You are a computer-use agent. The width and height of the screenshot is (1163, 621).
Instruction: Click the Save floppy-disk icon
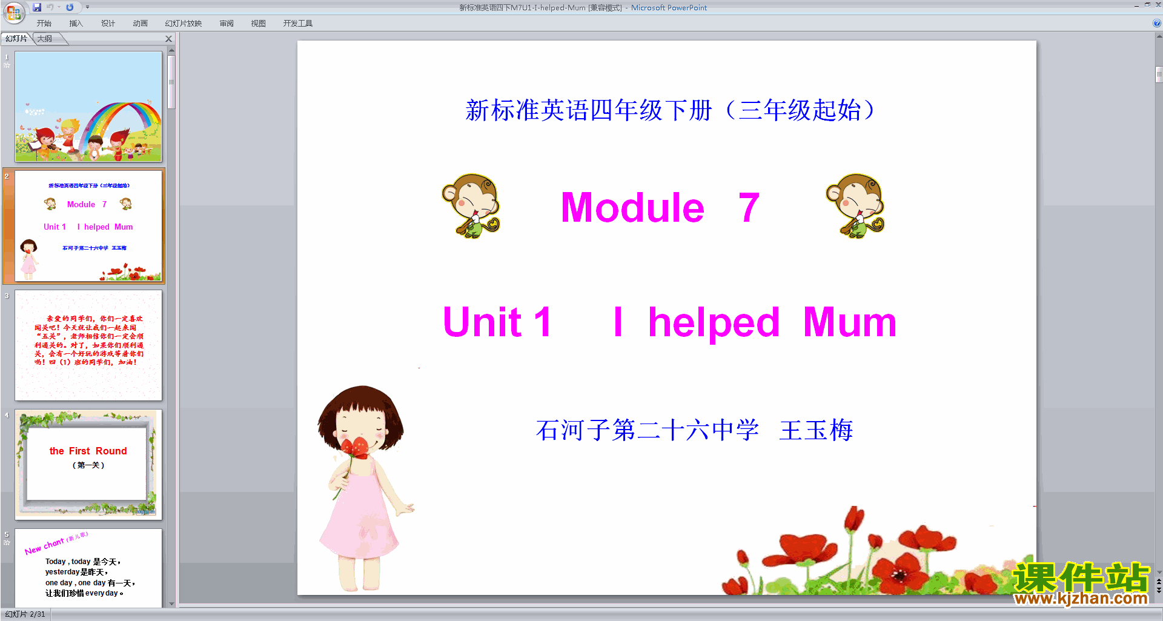point(37,7)
